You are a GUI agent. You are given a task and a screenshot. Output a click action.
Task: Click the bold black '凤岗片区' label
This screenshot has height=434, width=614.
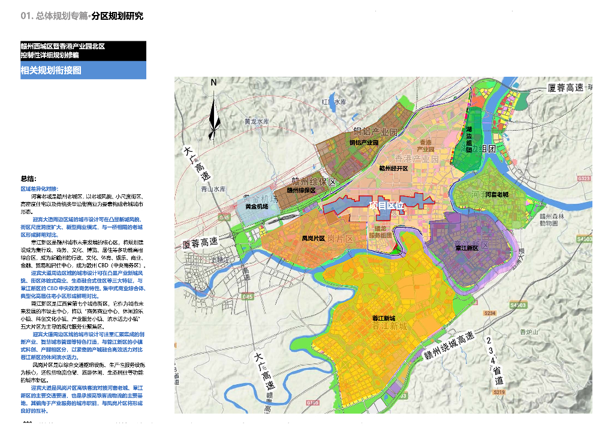pos(314,239)
